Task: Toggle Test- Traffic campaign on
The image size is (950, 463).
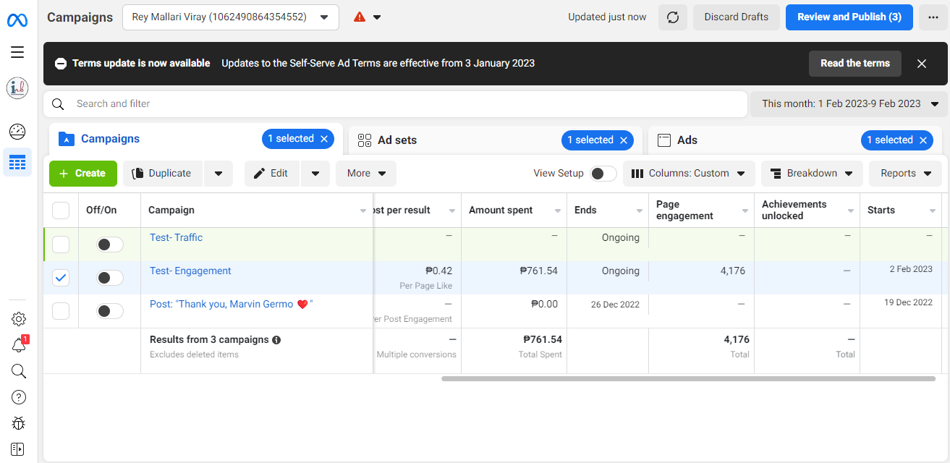Action: coord(110,245)
